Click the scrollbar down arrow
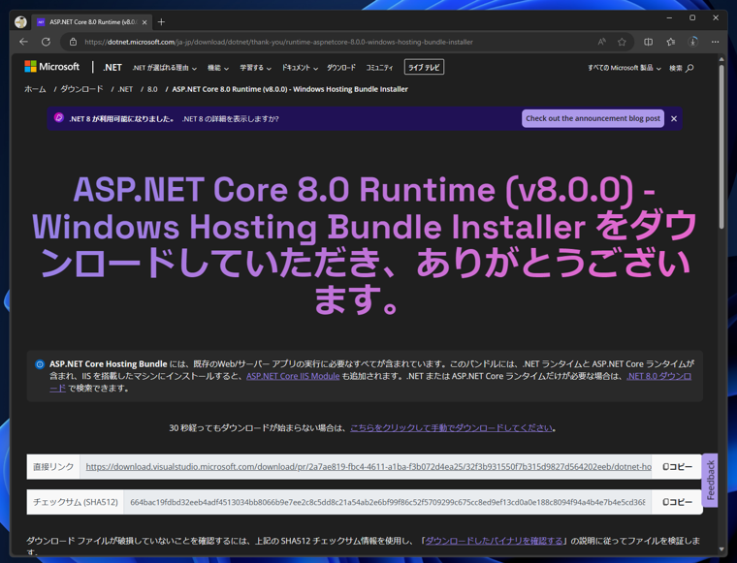The image size is (737, 563). [721, 548]
